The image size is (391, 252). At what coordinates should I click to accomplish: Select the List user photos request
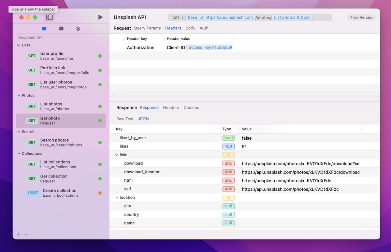click(x=61, y=84)
